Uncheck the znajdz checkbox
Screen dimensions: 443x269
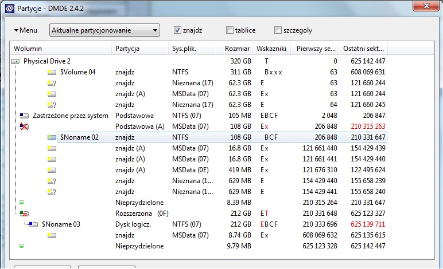(x=177, y=30)
